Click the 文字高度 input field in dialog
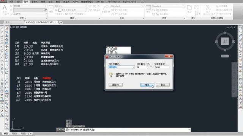The image size is (243, 136). [x=161, y=67]
